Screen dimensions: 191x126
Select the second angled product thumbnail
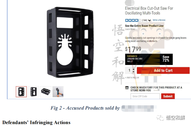click(34, 92)
